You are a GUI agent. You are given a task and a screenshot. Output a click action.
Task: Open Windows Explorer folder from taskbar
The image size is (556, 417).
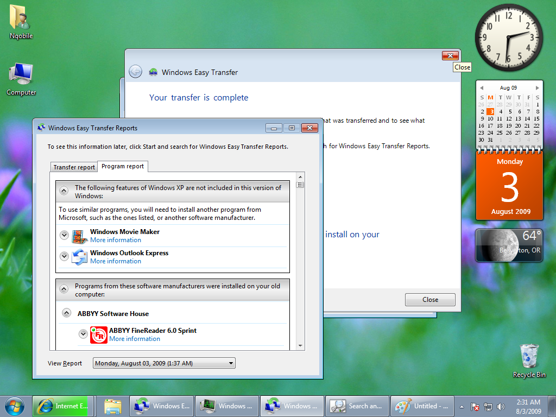pos(113,406)
